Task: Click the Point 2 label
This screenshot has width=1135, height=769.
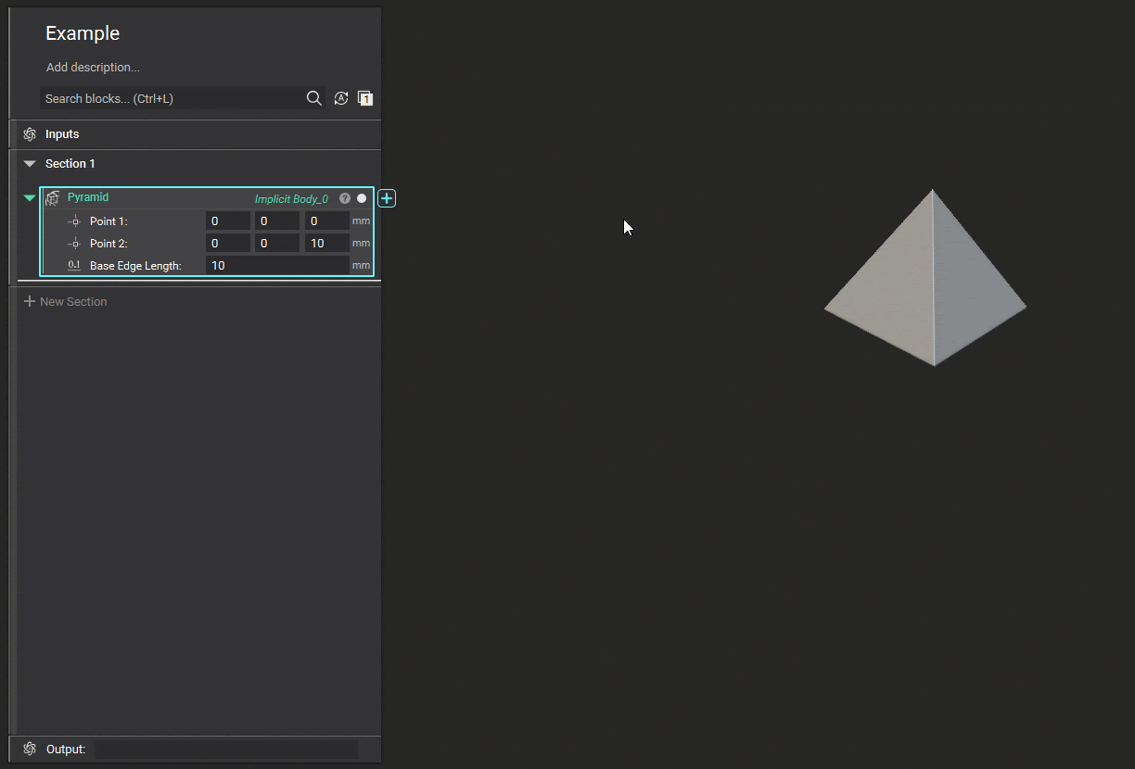Action: (x=108, y=244)
